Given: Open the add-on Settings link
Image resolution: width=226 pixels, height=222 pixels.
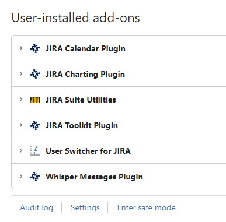Looking at the screenshot, I should 85,207.
